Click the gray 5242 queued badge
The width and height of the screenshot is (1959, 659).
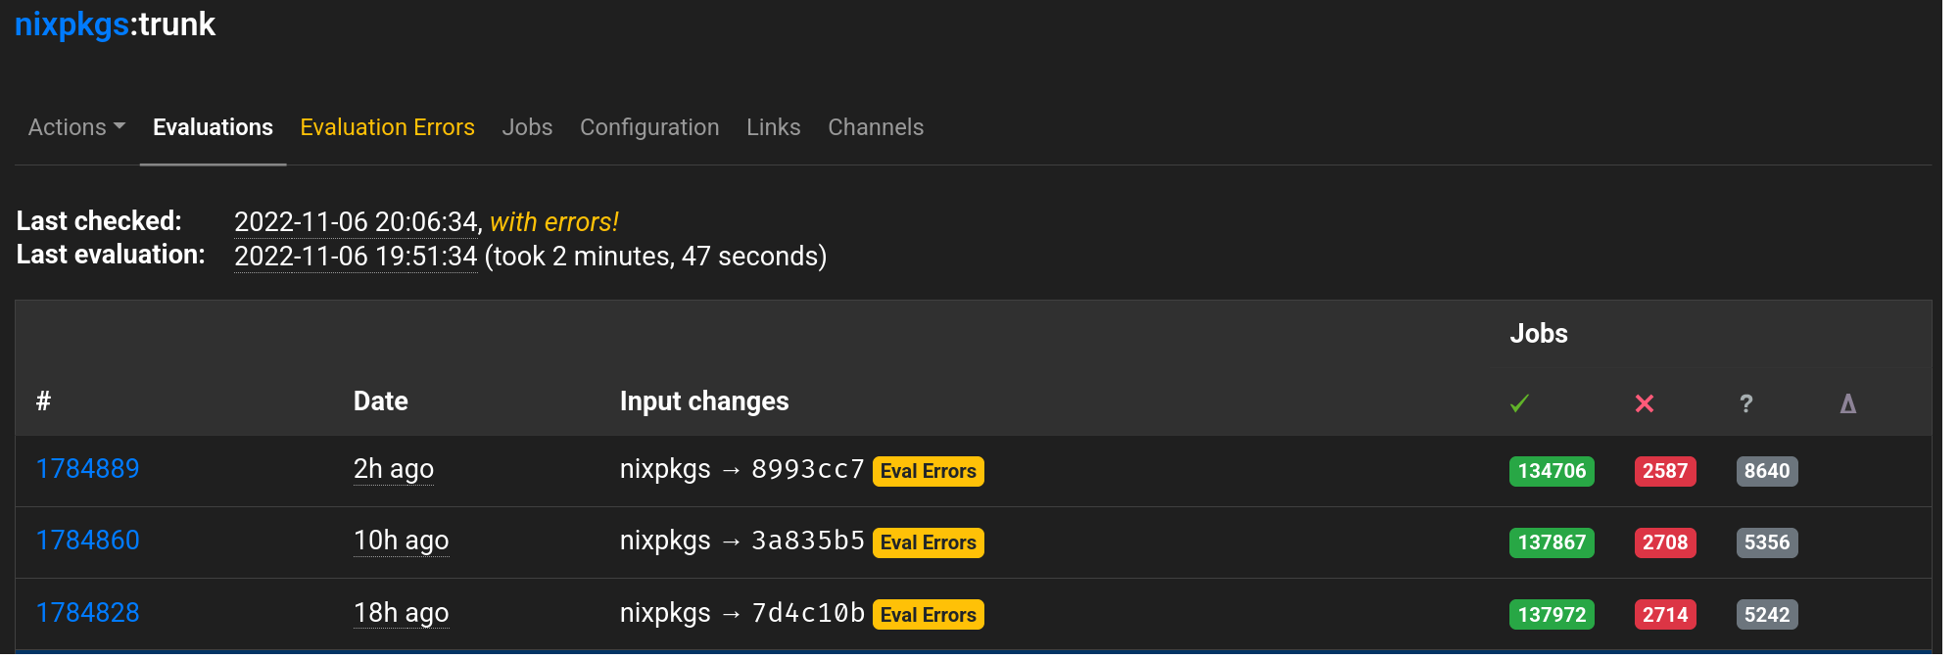click(1767, 615)
